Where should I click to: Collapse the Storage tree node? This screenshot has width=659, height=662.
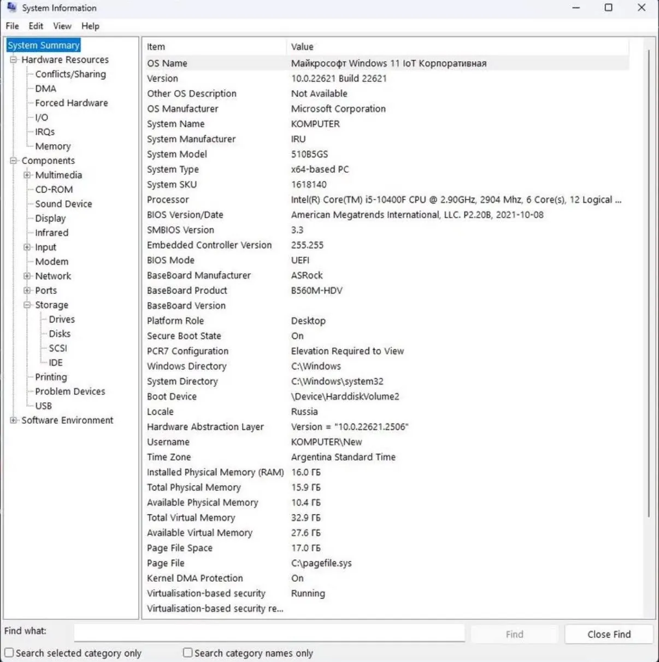[27, 305]
